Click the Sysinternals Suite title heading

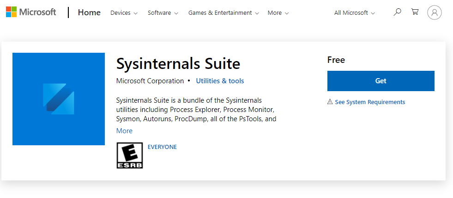[x=178, y=63]
